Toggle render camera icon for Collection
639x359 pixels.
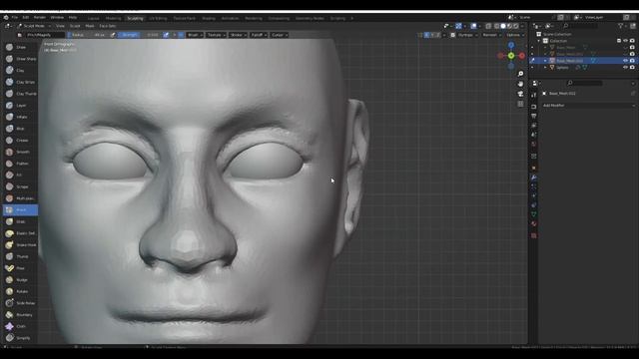coord(632,41)
